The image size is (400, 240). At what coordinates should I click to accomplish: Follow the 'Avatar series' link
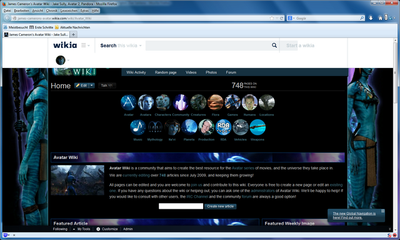click(x=243, y=168)
